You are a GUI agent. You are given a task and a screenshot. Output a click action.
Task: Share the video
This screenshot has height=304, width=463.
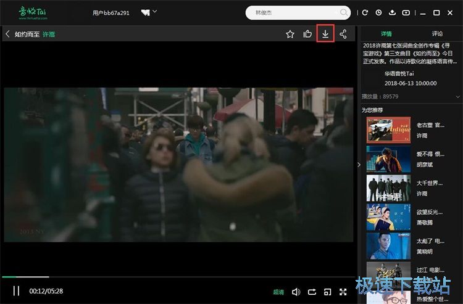[343, 34]
